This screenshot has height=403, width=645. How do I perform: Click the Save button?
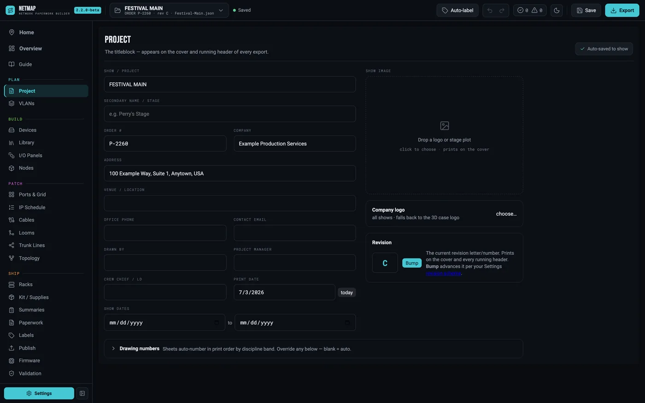(x=586, y=10)
